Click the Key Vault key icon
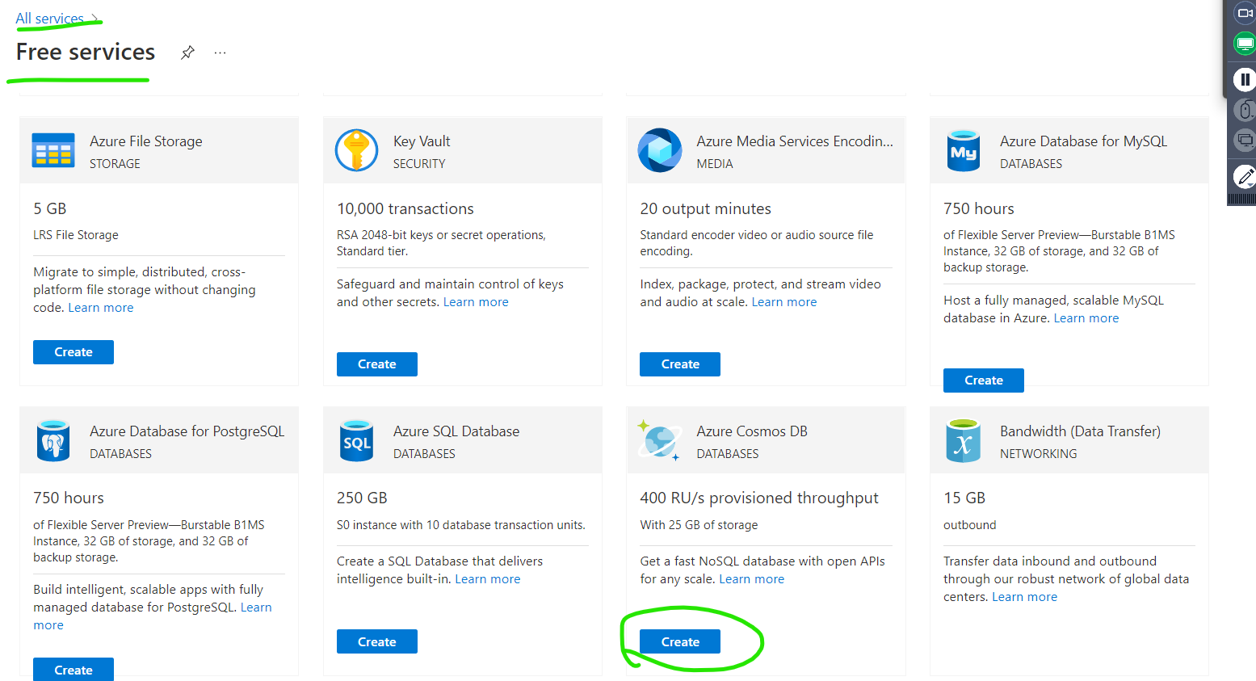The image size is (1256, 681). pos(356,150)
